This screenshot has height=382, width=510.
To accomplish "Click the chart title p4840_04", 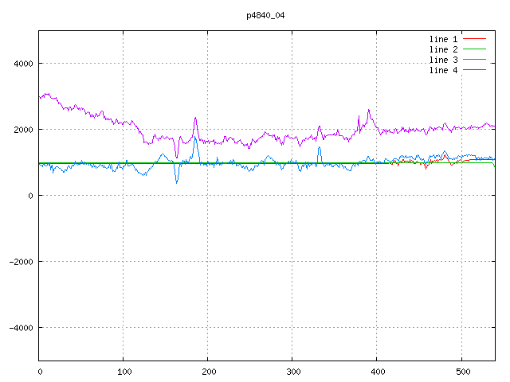I will (265, 15).
